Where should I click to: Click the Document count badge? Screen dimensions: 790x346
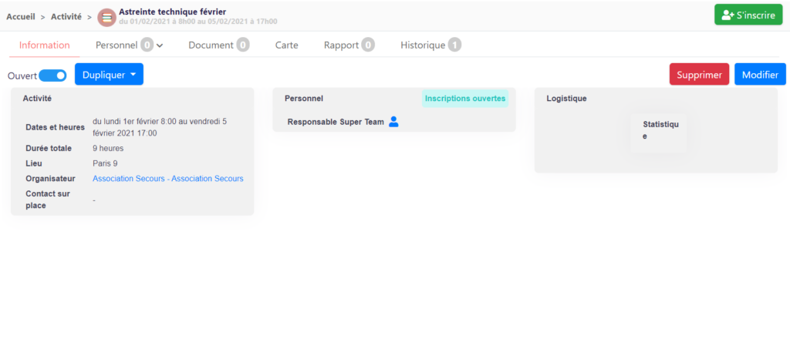(x=243, y=45)
